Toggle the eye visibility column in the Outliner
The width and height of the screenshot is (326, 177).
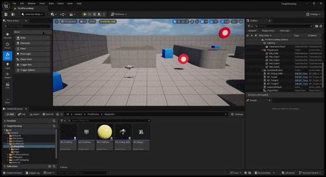pos(248,36)
